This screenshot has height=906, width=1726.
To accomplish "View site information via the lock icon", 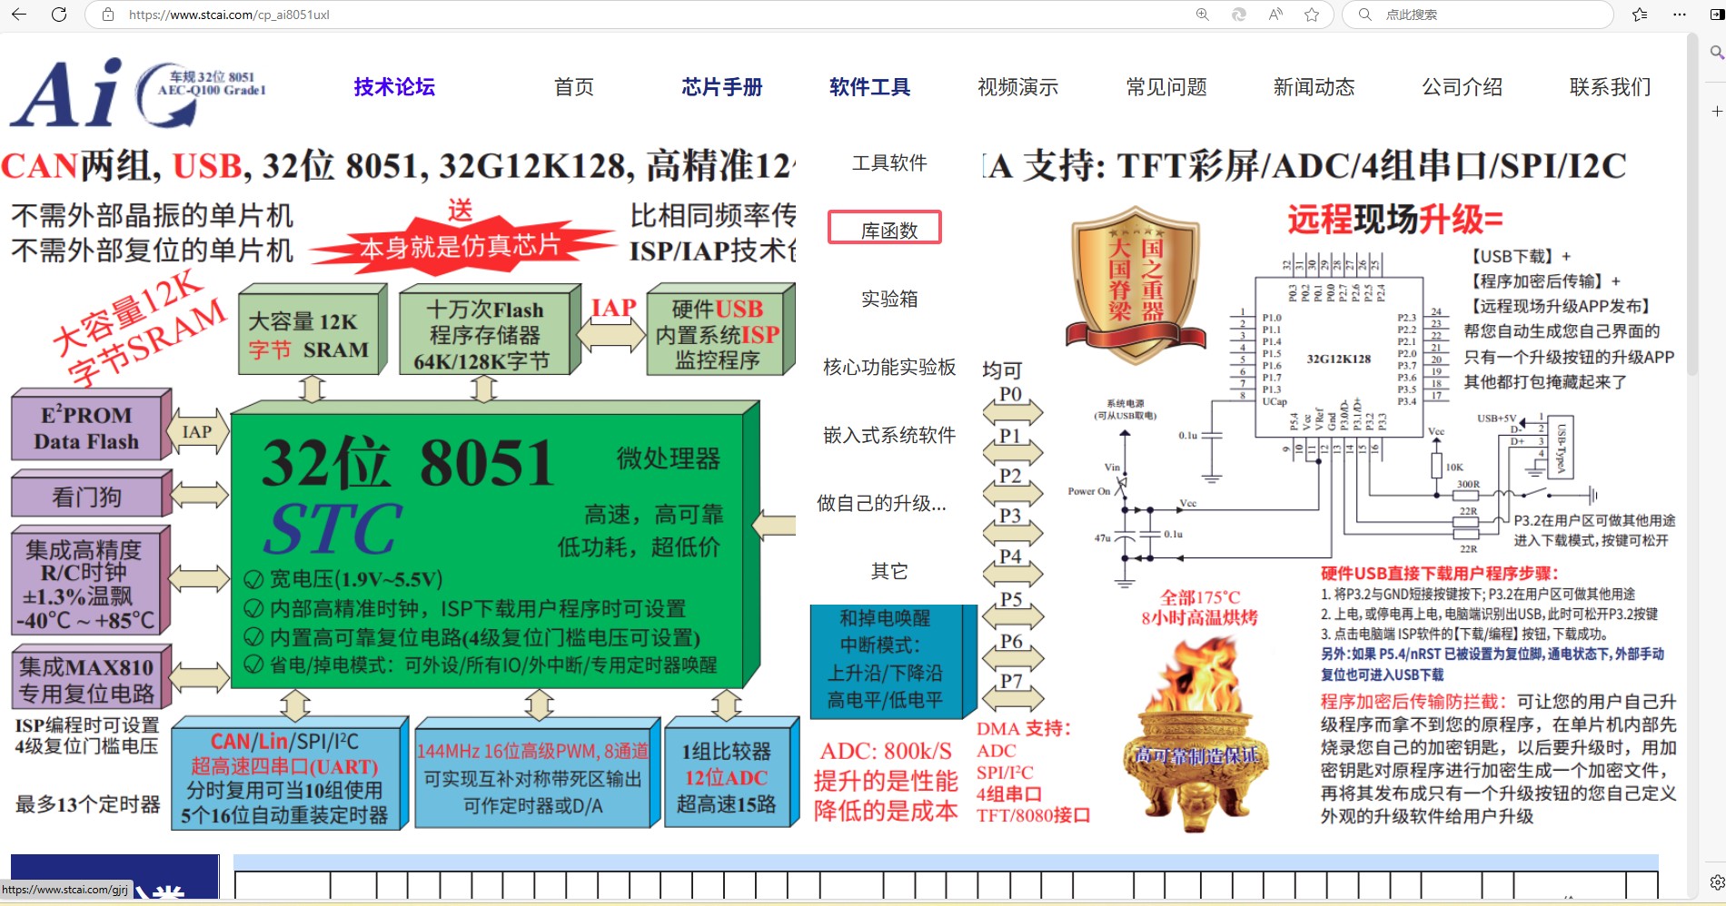I will (107, 15).
